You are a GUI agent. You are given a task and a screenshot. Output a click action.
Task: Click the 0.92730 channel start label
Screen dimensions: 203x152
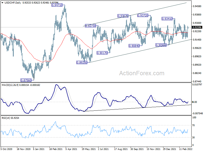[90, 26]
